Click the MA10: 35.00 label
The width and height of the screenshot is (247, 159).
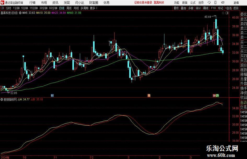click(x=43, y=13)
